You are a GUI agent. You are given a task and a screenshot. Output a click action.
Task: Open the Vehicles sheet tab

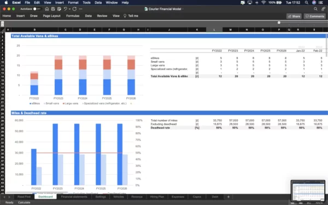pos(119,197)
